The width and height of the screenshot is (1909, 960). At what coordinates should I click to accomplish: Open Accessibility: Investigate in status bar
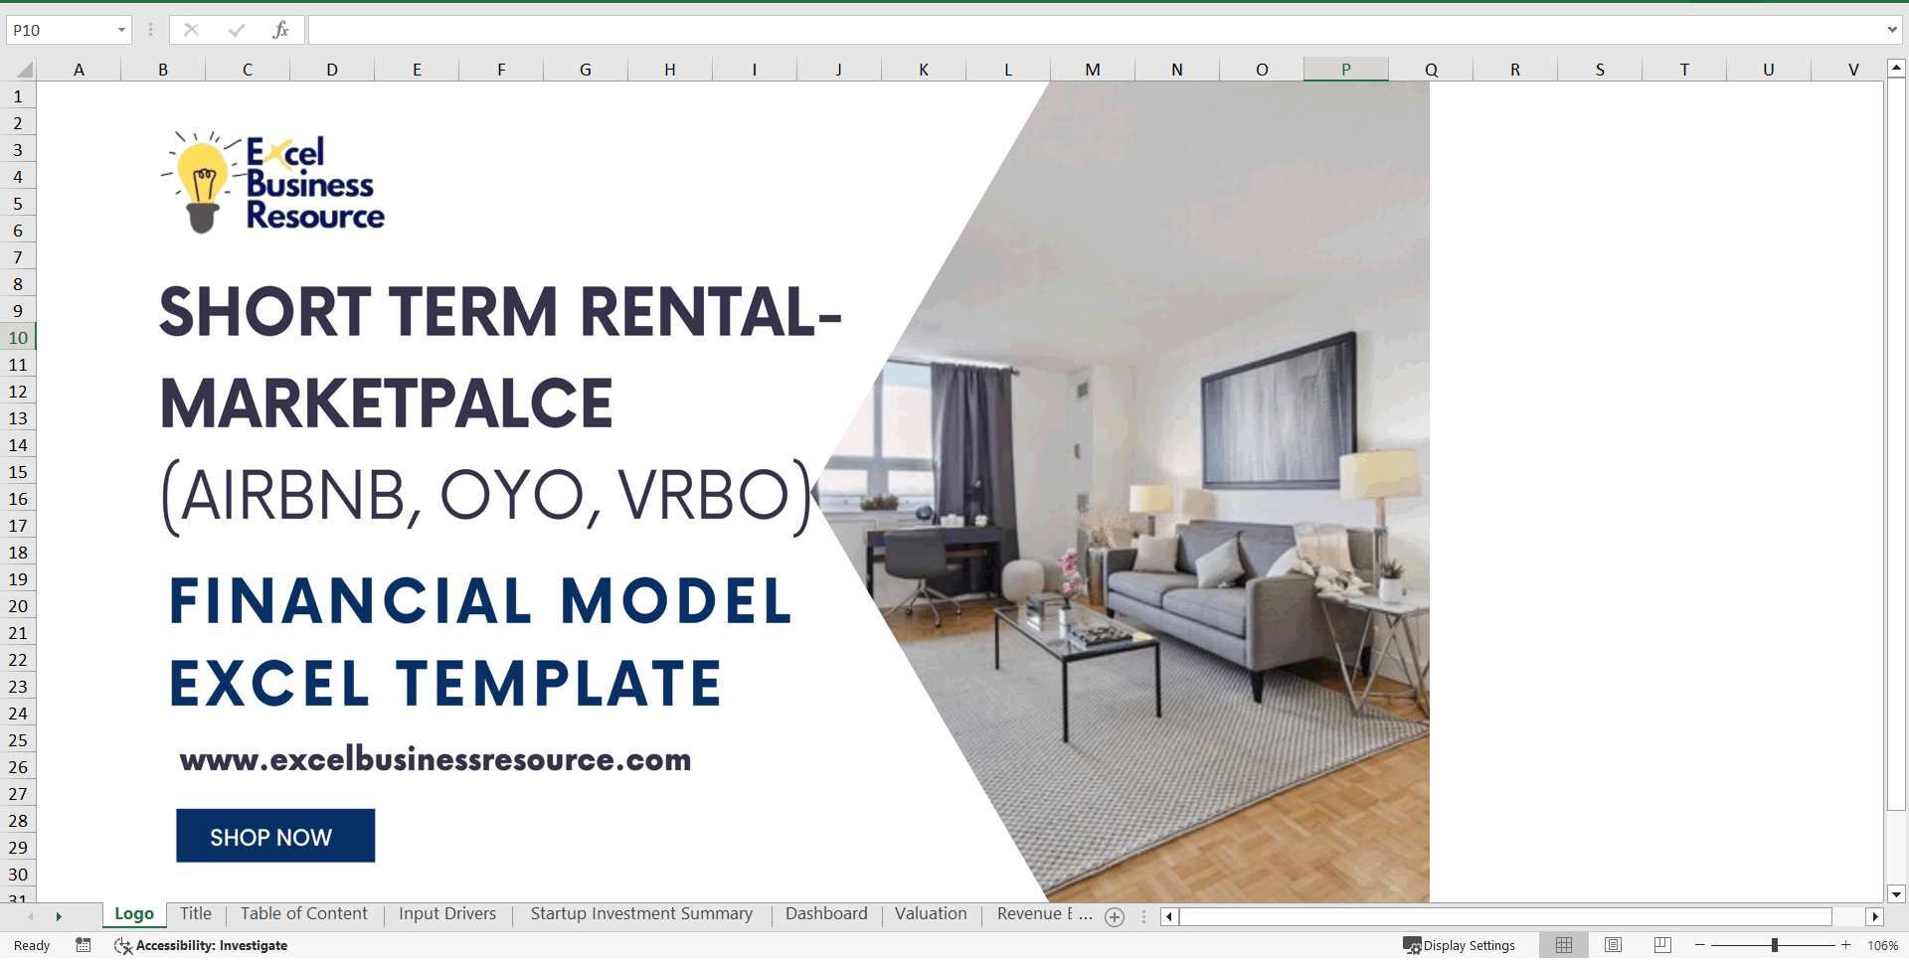coord(201,945)
